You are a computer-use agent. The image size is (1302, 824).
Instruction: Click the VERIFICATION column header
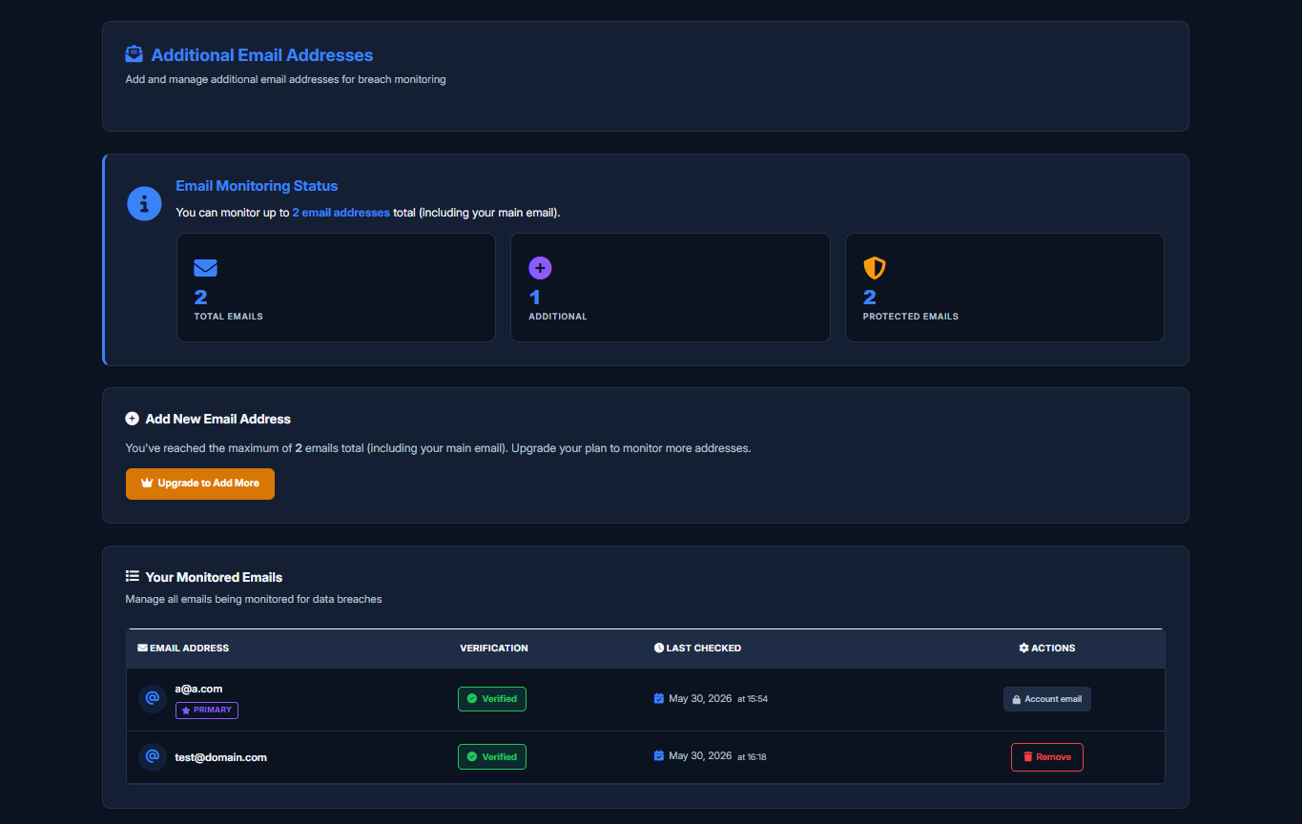494,649
